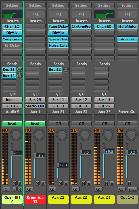Open the Bus 11 send slot on Audio 9
This screenshot has width=139, height=209.
9,69
